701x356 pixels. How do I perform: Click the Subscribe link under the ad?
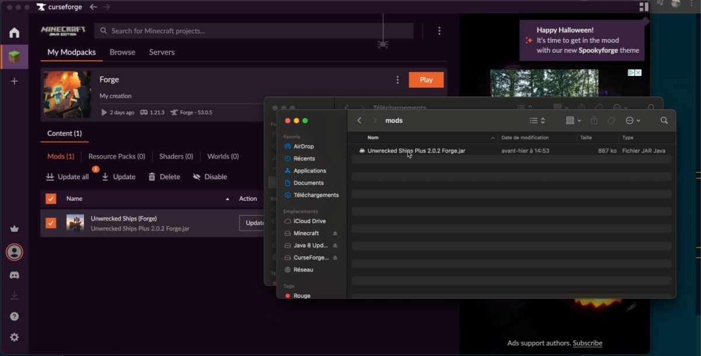(587, 343)
